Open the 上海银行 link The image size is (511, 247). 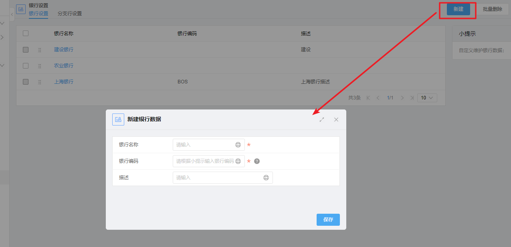(64, 82)
